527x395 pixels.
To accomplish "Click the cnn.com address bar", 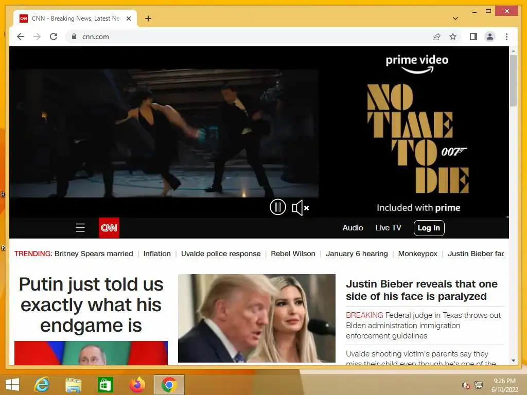I will 249,37.
